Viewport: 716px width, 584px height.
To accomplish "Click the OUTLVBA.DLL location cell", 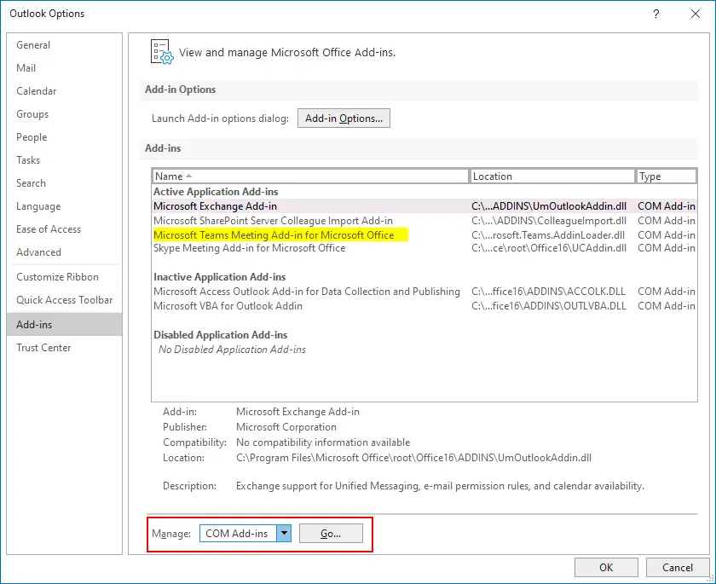I will (x=549, y=306).
